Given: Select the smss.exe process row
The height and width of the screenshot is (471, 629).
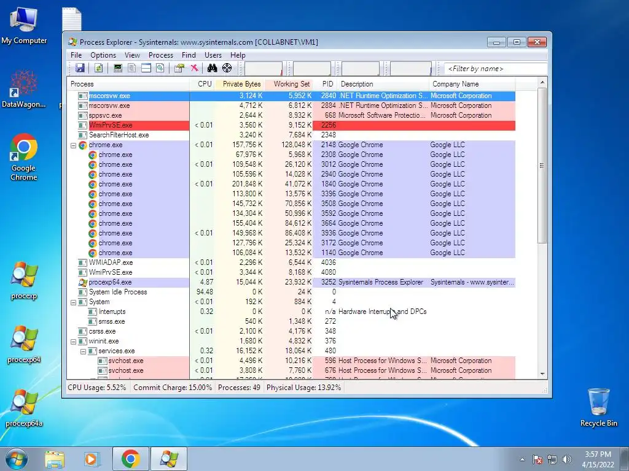Looking at the screenshot, I should (292, 321).
